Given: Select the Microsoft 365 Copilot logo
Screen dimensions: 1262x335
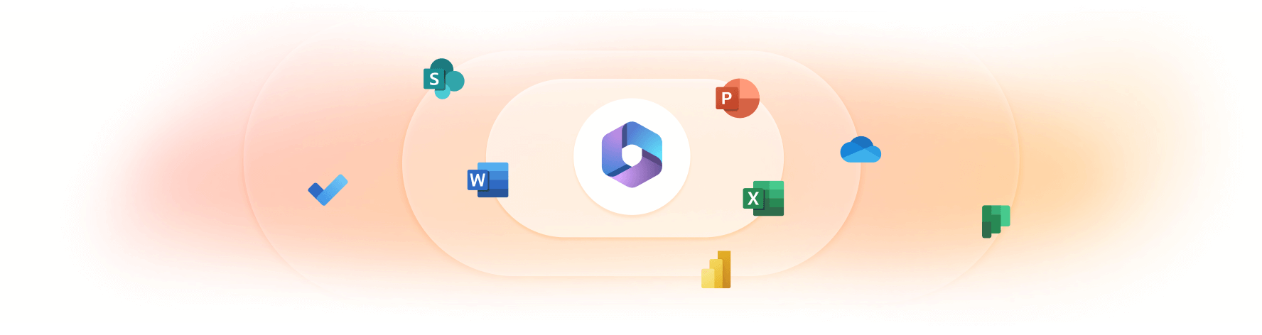Looking at the screenshot, I should pos(632,155).
